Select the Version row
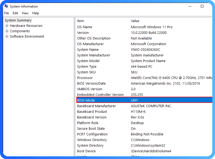Screen dimensions: 215x159 pos(144,32)
